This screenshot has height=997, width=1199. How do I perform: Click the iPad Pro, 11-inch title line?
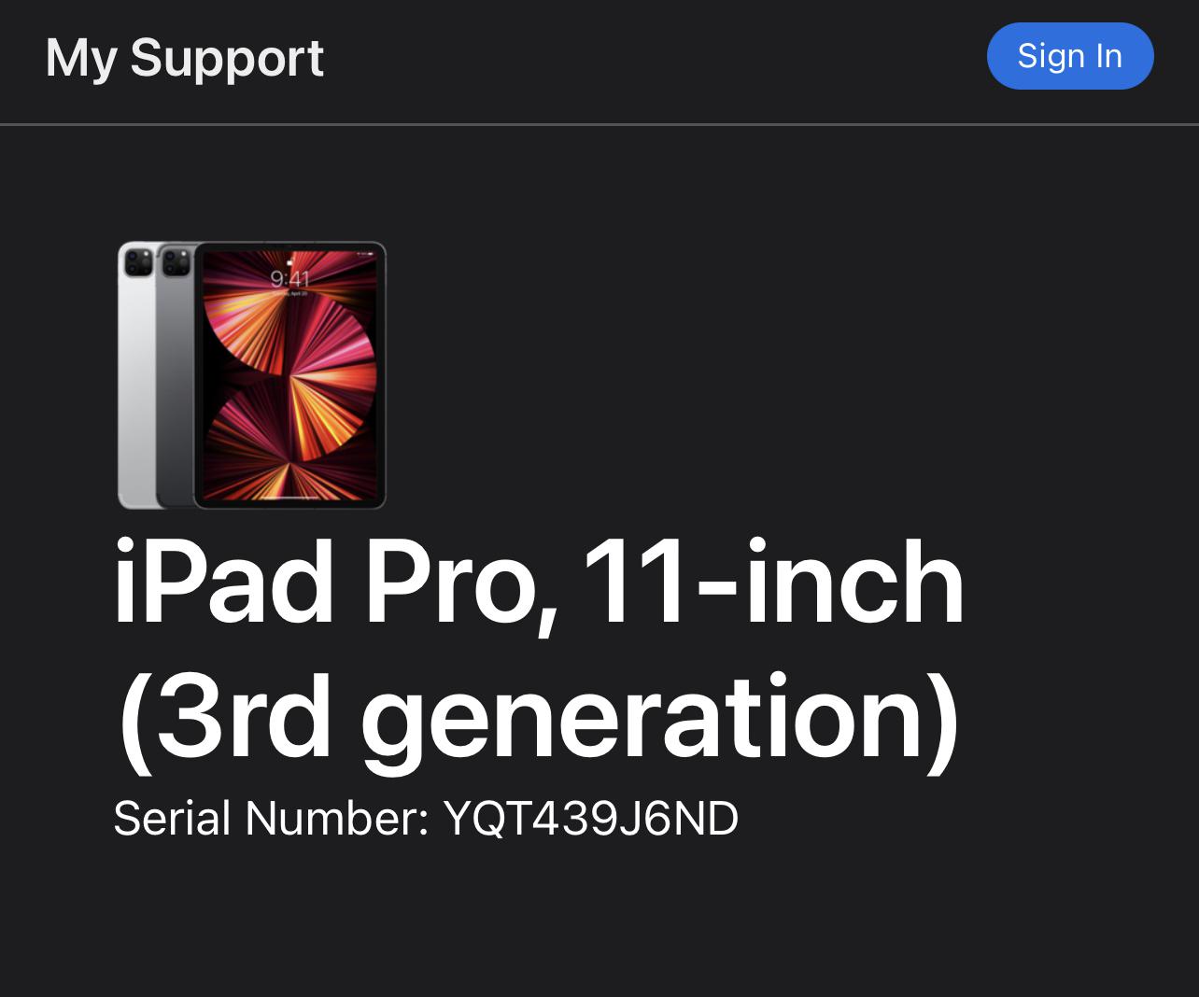tap(539, 583)
